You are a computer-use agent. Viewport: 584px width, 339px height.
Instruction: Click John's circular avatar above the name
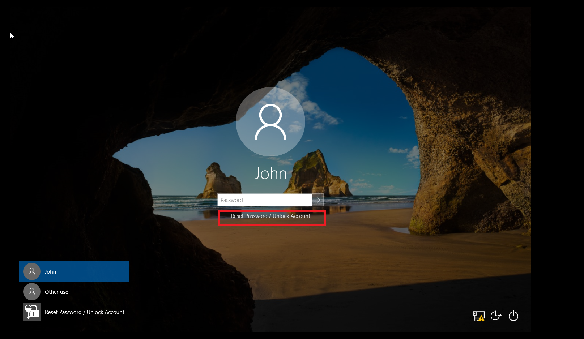pos(270,121)
